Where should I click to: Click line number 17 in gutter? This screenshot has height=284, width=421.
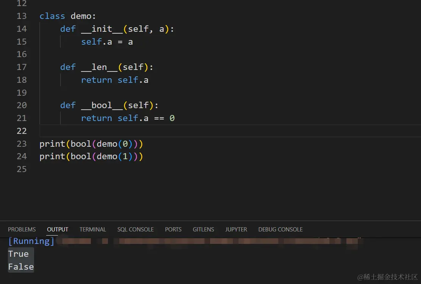(x=22, y=67)
